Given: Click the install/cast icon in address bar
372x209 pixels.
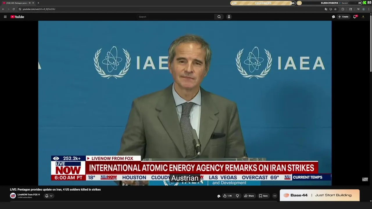Looking at the screenshot, I should (331, 9).
